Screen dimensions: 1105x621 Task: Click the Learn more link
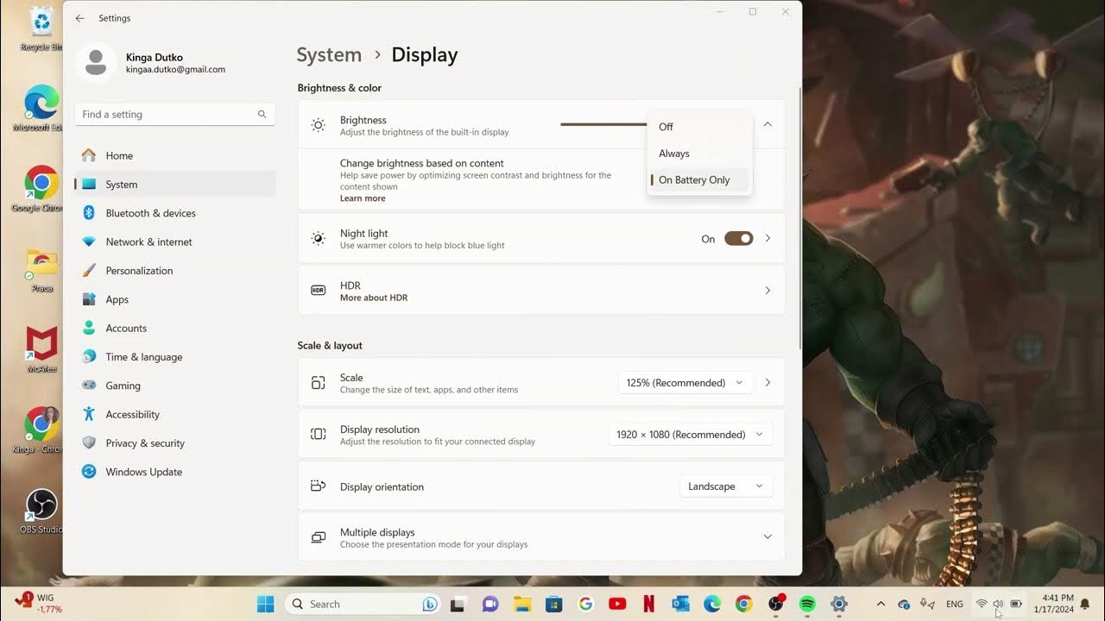tap(363, 198)
